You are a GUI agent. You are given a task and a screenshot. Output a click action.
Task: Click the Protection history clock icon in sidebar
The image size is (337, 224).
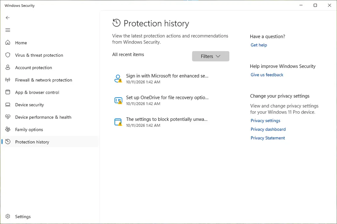pos(8,142)
